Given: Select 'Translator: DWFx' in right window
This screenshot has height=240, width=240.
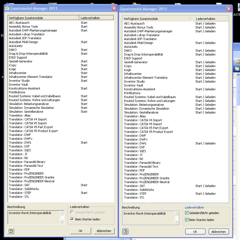Looking at the screenshot, I should coord(136,139).
